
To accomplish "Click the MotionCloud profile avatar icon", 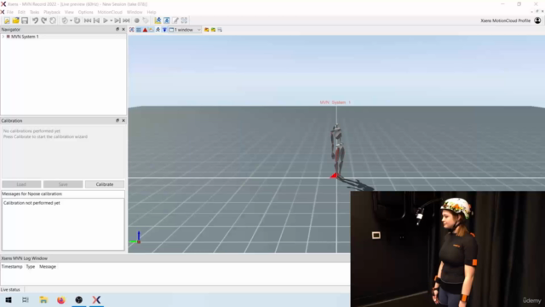I will 537,20.
